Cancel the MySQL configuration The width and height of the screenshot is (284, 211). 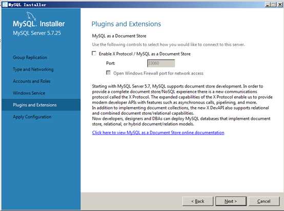[264, 201]
